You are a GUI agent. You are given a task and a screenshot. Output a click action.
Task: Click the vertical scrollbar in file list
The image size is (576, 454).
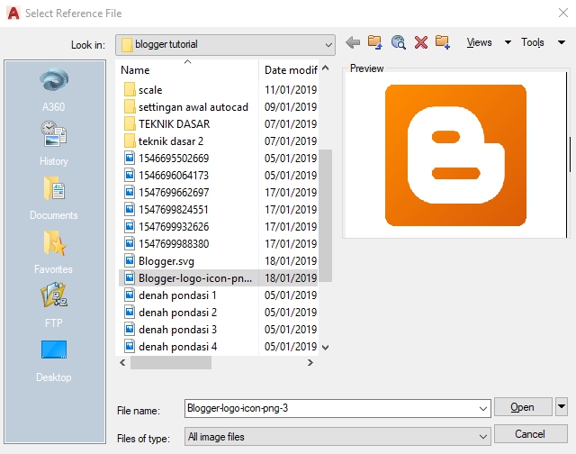pyautogui.click(x=326, y=215)
